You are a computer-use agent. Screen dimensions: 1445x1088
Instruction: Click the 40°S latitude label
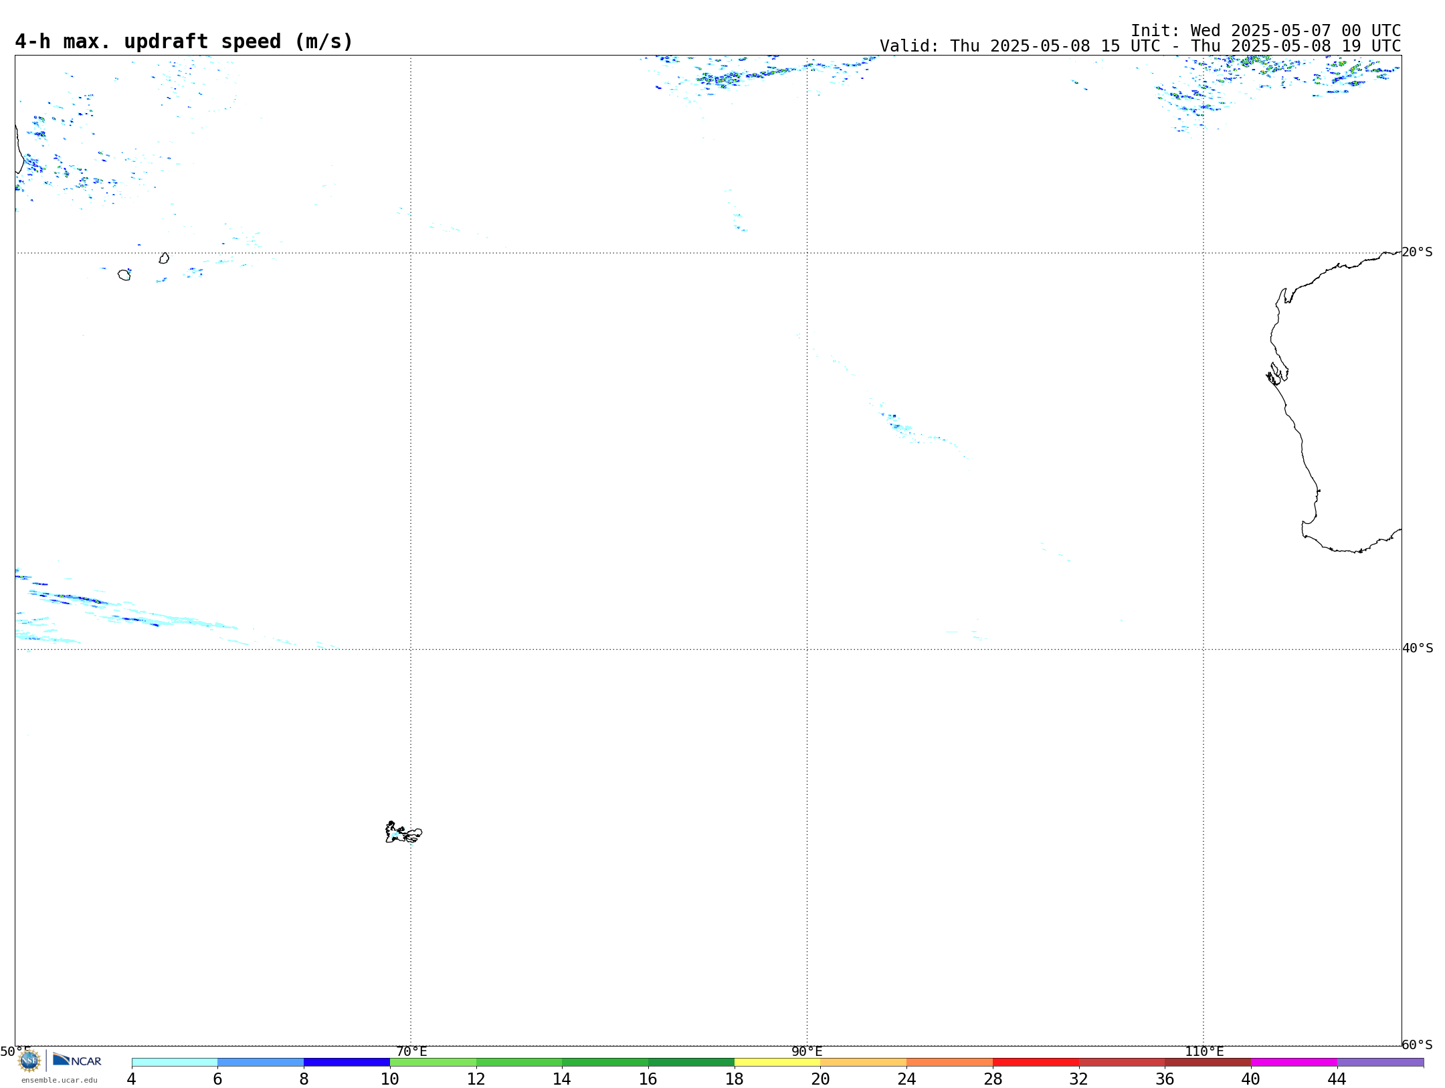pyautogui.click(x=1418, y=648)
